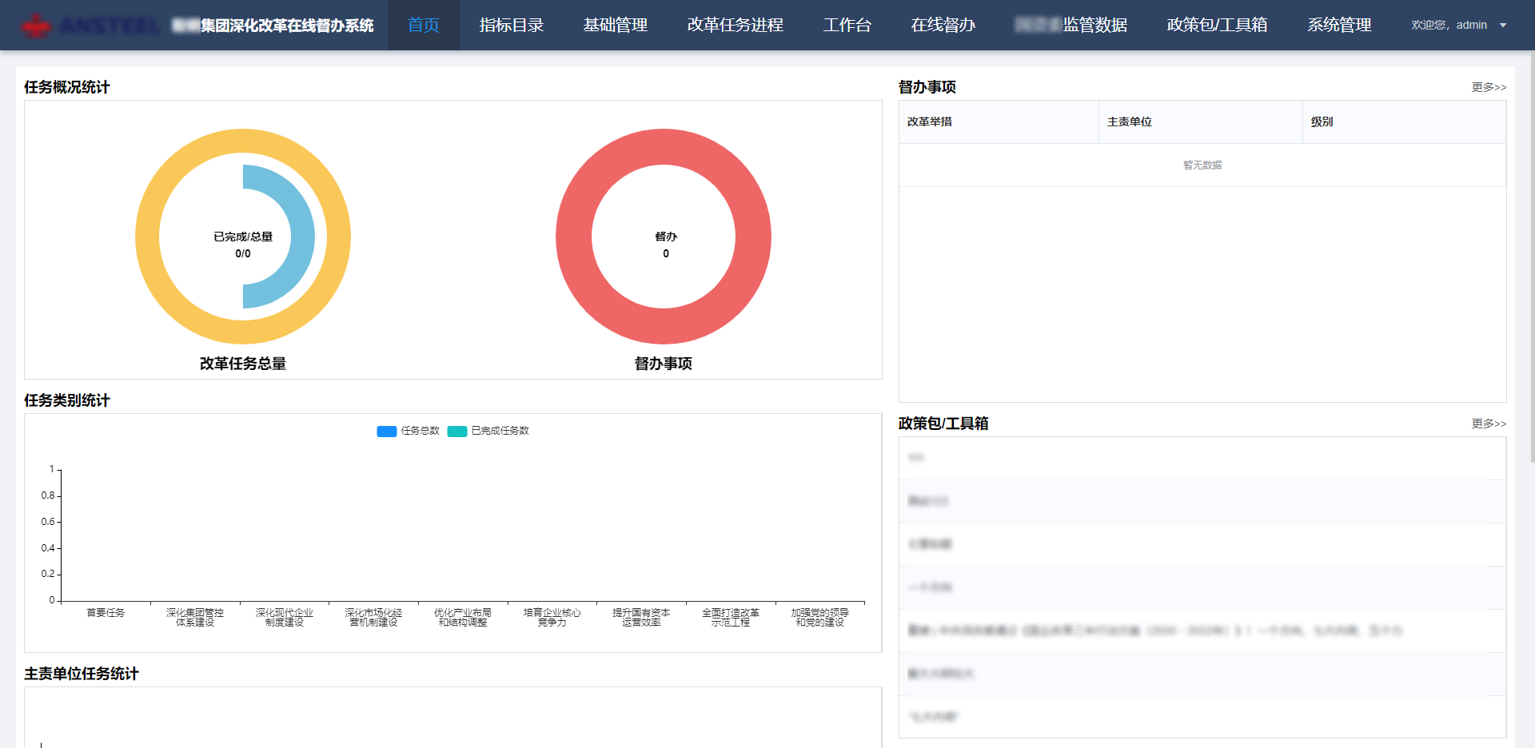This screenshot has width=1535, height=748.
Task: Click the Ansteel logo icon
Action: [x=35, y=26]
